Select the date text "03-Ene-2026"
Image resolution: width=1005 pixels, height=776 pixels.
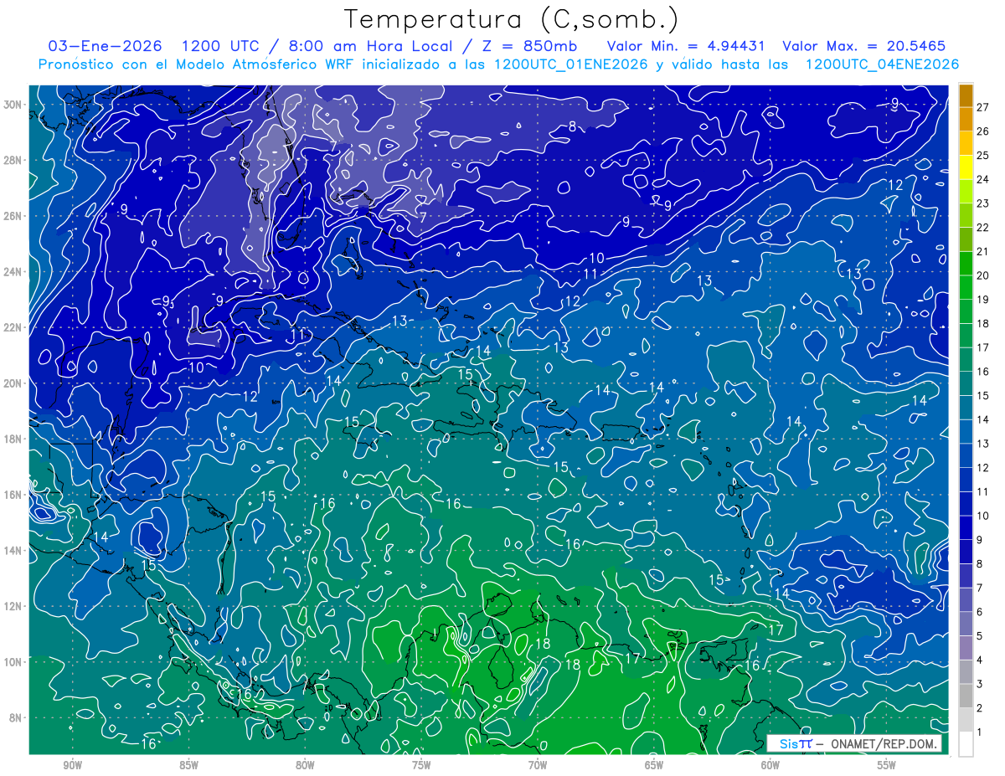(x=105, y=45)
